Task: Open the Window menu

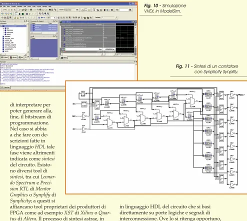Action: click(x=44, y=6)
